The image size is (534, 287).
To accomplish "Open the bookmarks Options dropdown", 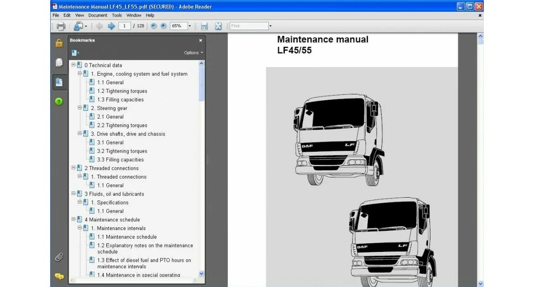I will click(194, 53).
